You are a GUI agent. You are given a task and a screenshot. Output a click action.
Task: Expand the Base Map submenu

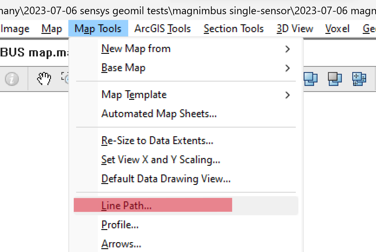pos(123,68)
